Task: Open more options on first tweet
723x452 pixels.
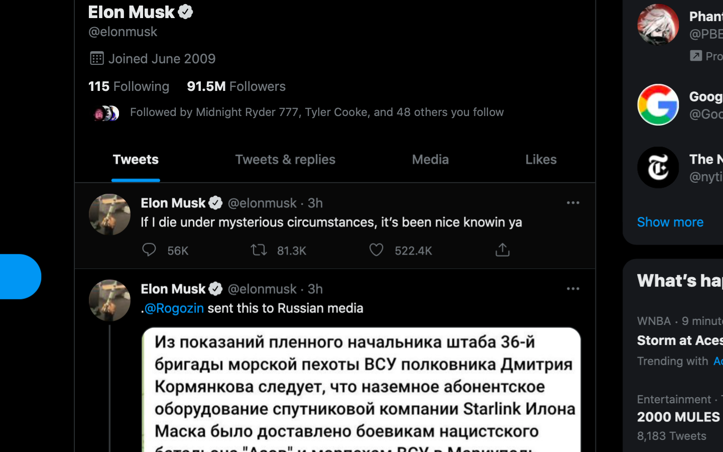Action: 573,203
